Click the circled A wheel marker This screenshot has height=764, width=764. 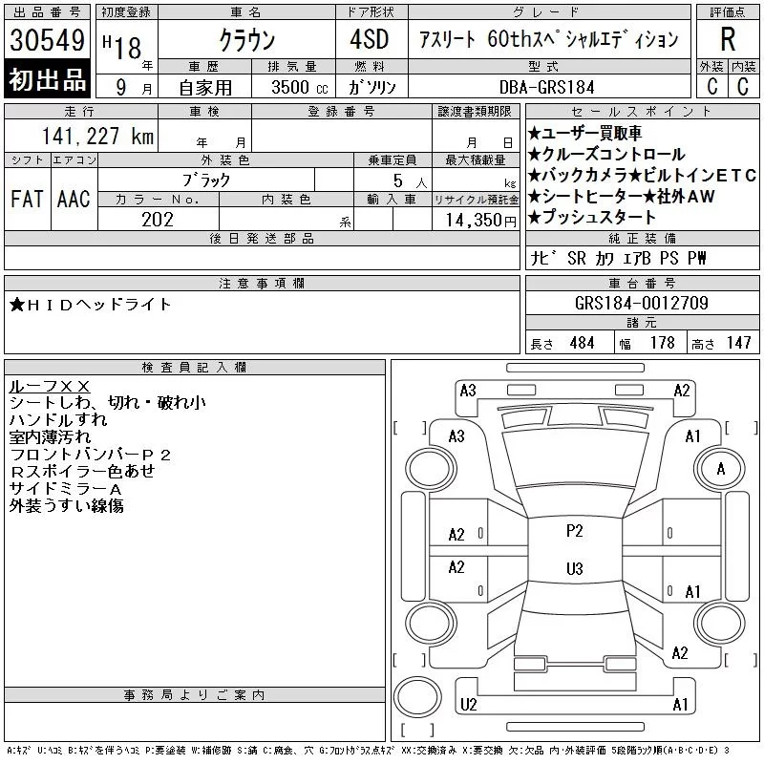(720, 469)
